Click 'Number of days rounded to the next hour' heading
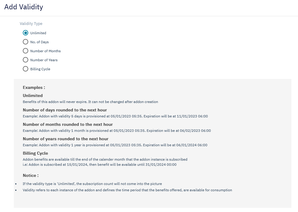 point(65,110)
